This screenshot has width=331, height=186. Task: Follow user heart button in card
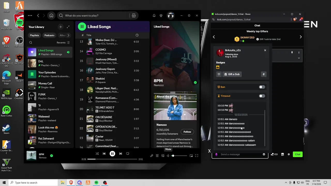219,74
